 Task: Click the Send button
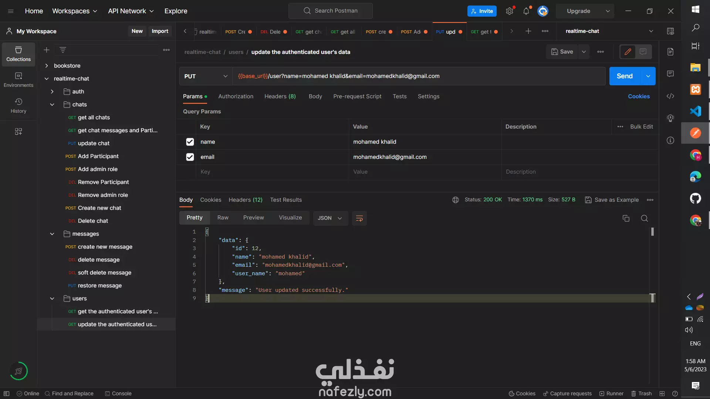[x=625, y=76]
